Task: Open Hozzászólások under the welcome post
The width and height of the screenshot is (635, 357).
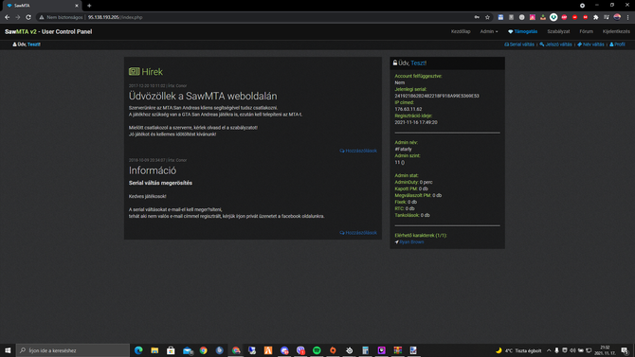Action: (358, 151)
